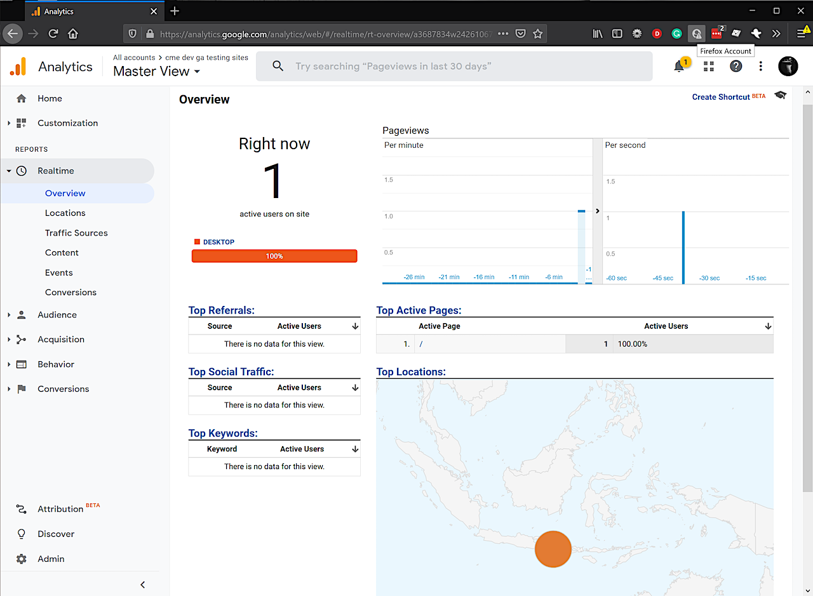Click the Admin gear icon
The width and height of the screenshot is (813, 596).
[x=22, y=559]
